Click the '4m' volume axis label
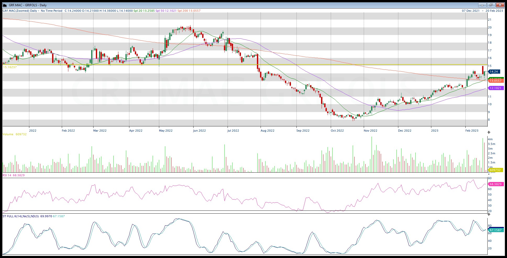This screenshot has height=258, width=507. pos(490,139)
